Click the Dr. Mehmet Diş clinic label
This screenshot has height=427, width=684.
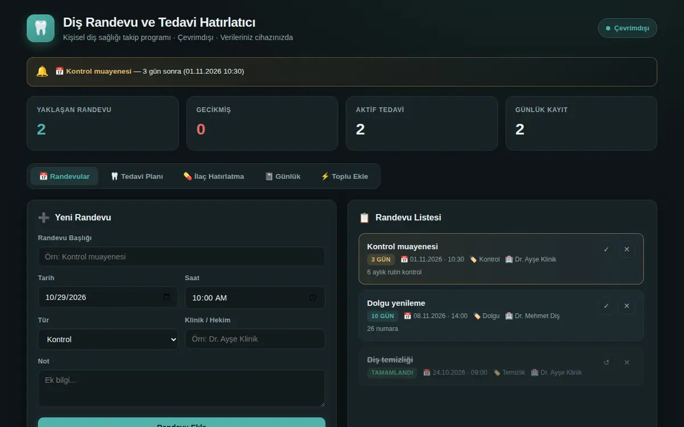click(532, 316)
